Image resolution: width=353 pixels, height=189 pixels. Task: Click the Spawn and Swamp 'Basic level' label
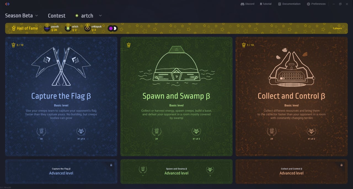tap(176, 105)
